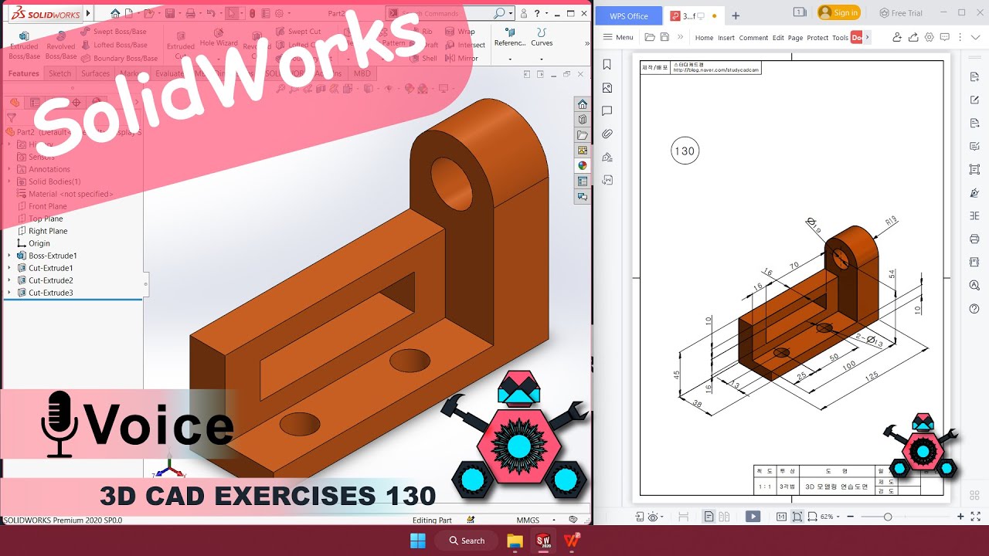This screenshot has width=989, height=556.
Task: Click the WPS print icon in right sidebar
Action: click(x=974, y=239)
